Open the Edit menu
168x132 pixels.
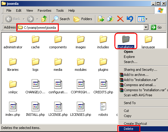point(19,10)
